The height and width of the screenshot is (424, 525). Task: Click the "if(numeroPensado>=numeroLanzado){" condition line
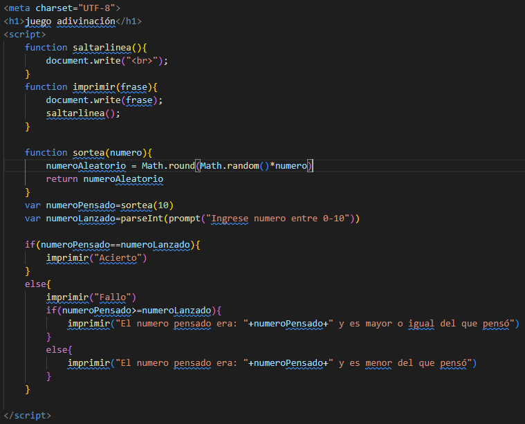(133, 311)
